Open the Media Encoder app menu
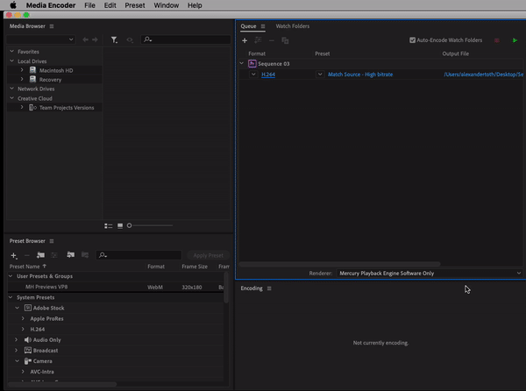The height and width of the screenshot is (391, 526). [x=51, y=5]
